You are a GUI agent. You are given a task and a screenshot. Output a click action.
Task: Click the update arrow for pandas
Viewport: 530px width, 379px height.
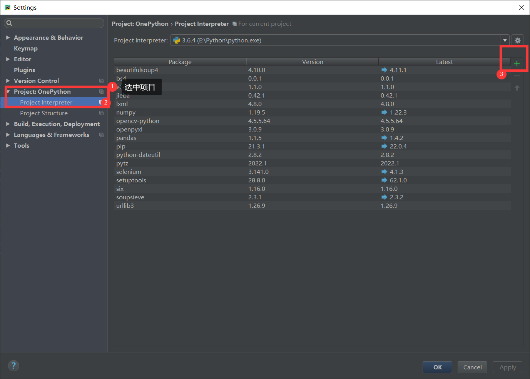tap(384, 138)
